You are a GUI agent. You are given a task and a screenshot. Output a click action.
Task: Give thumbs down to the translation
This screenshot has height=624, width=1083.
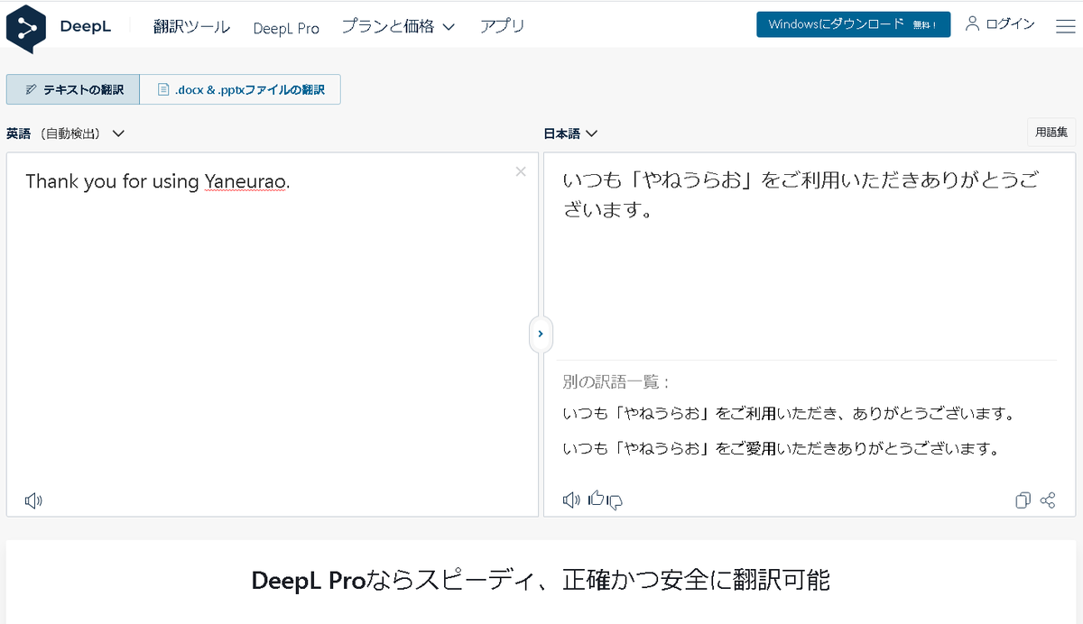(x=616, y=501)
